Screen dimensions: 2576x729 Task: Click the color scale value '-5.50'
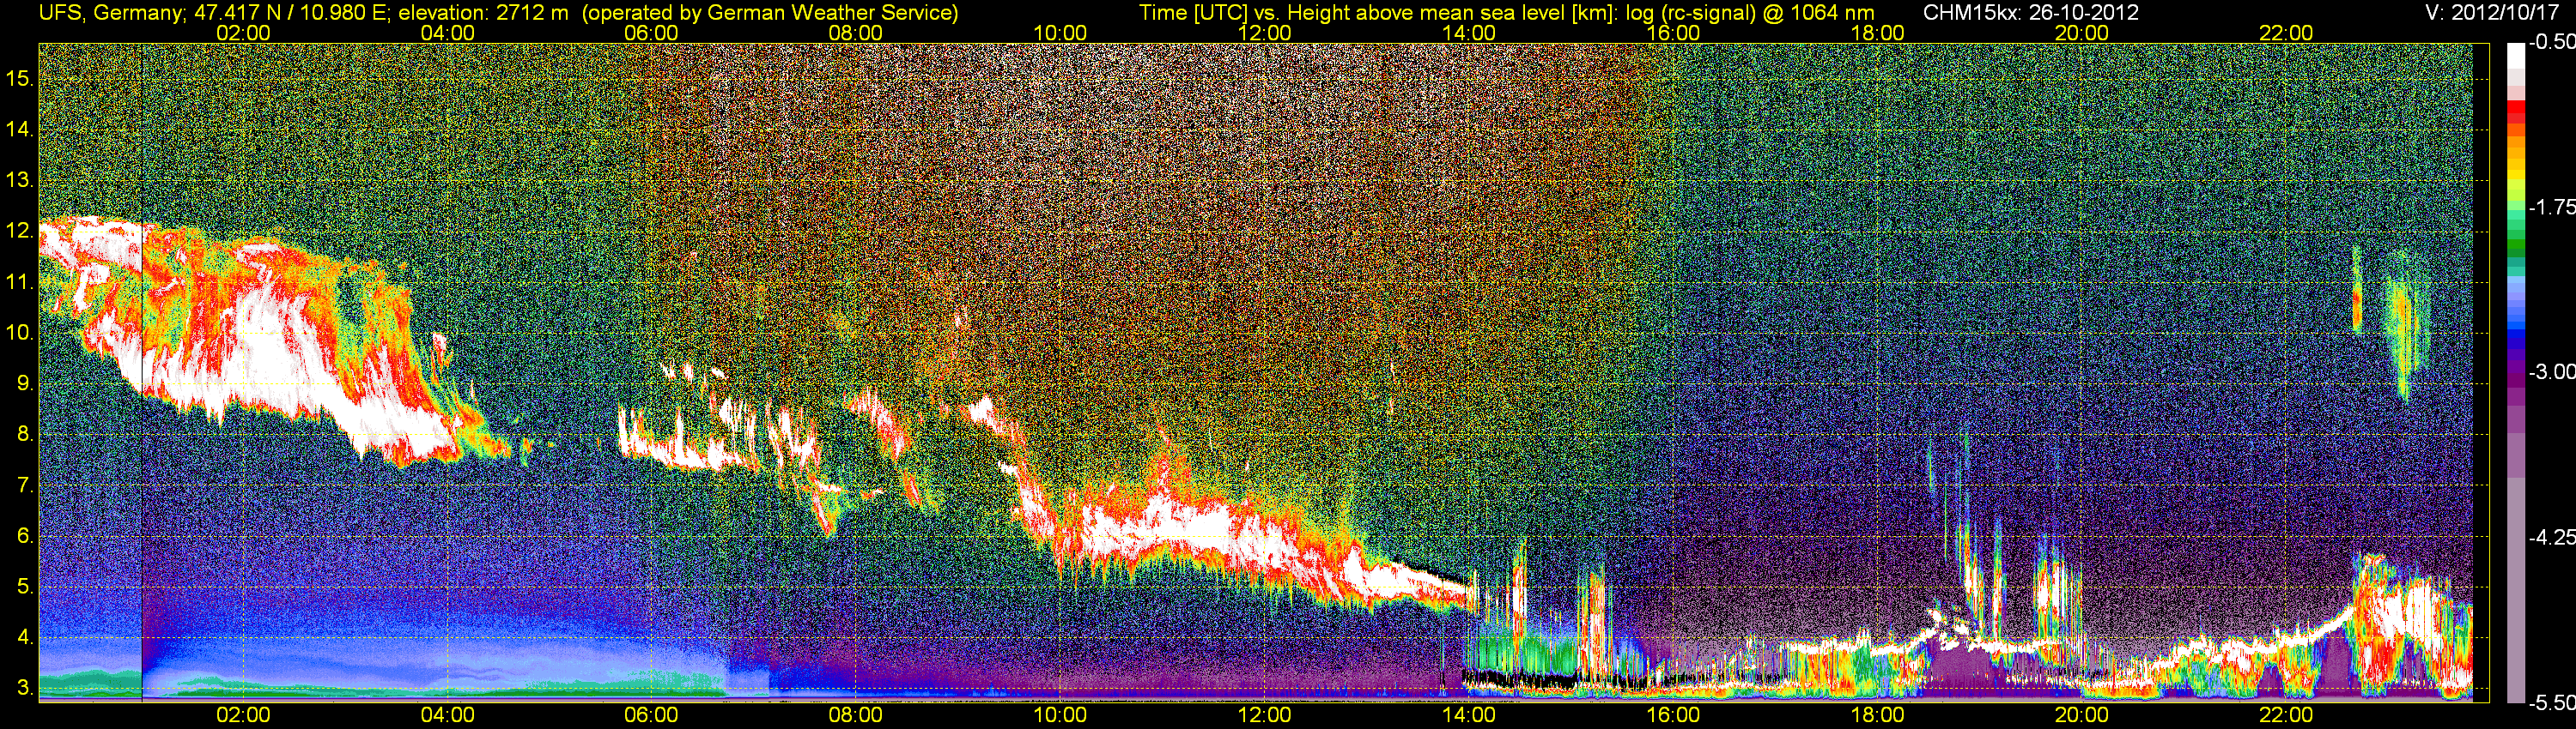(x=2551, y=702)
